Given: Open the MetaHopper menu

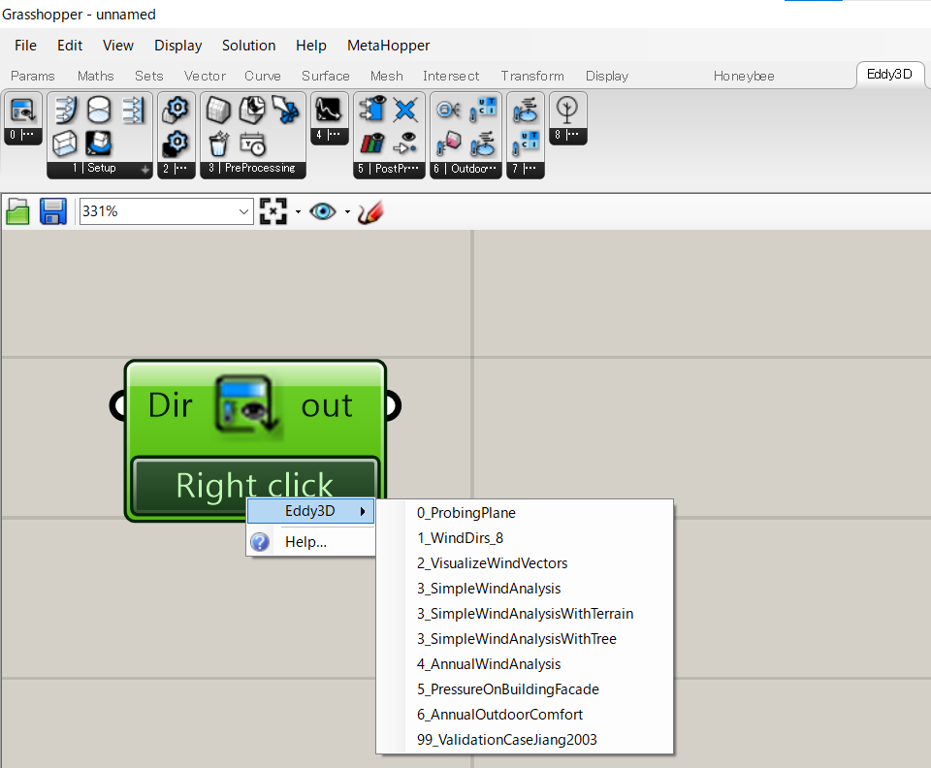Looking at the screenshot, I should 388,46.
